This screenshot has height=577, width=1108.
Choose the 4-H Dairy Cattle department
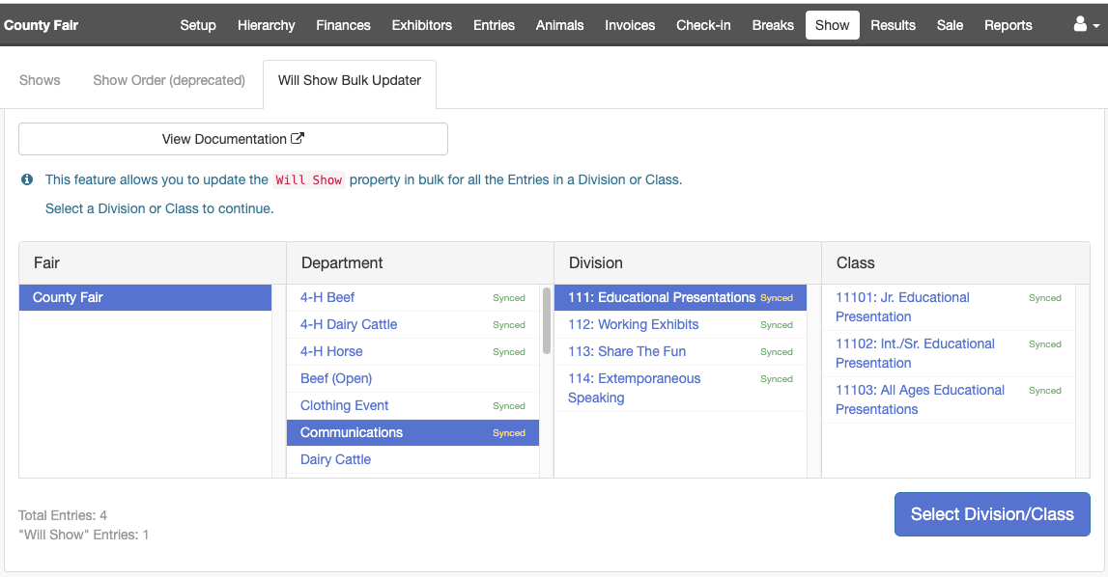[x=349, y=324]
